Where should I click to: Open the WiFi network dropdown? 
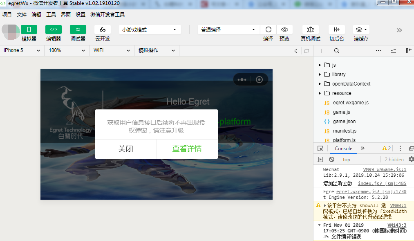pos(112,50)
